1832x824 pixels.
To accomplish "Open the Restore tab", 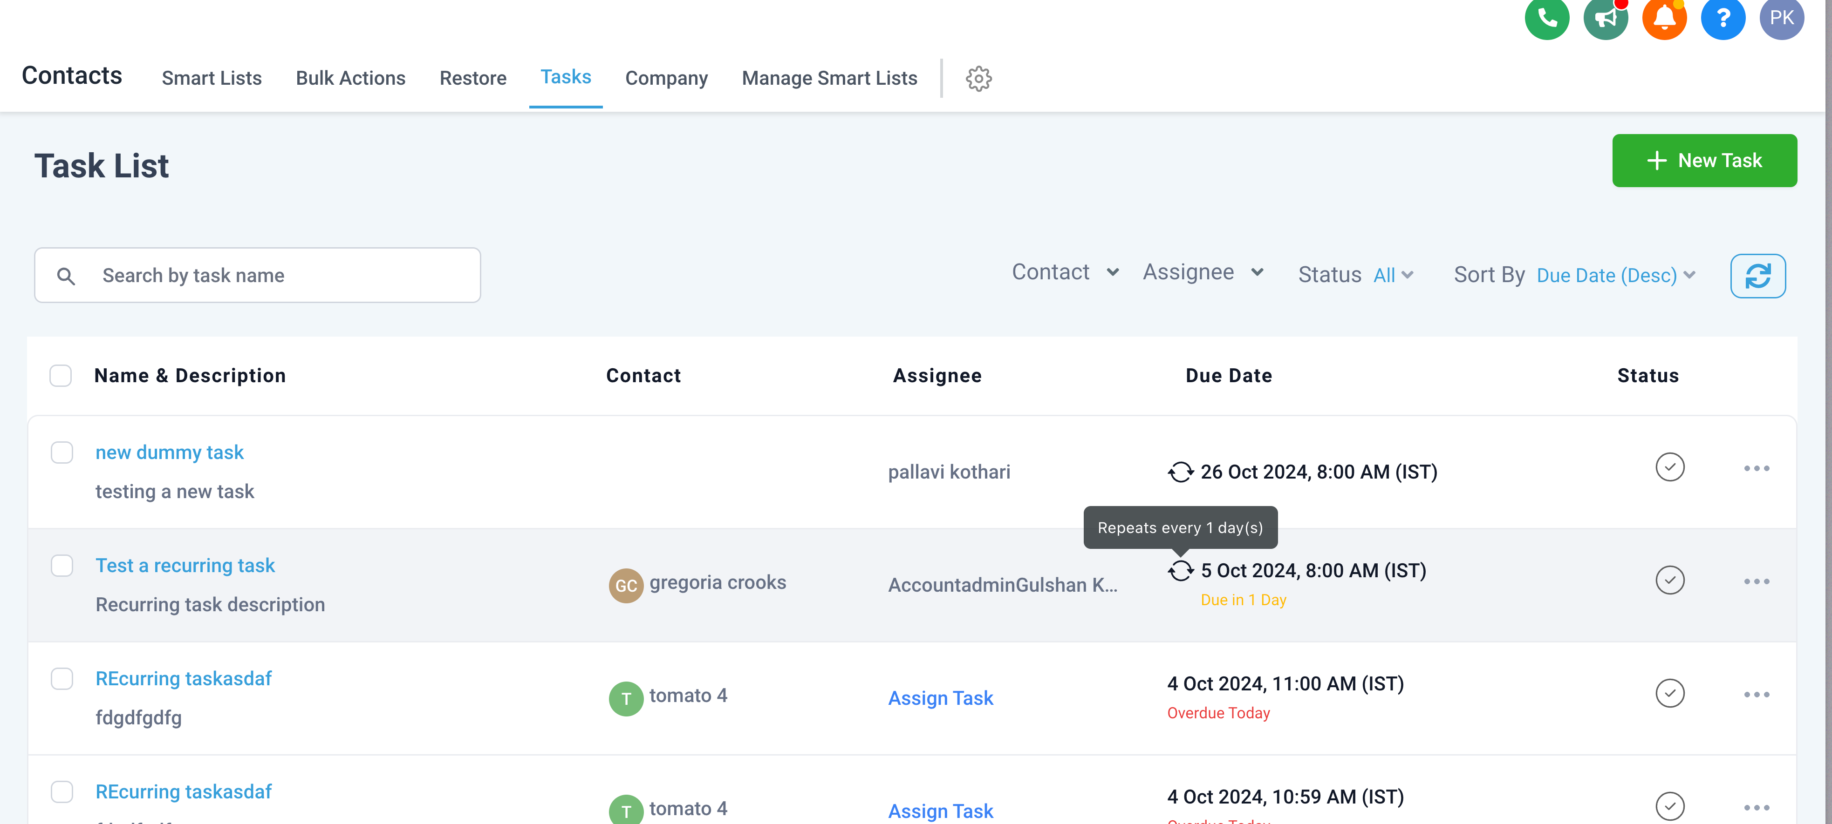I will [x=473, y=78].
